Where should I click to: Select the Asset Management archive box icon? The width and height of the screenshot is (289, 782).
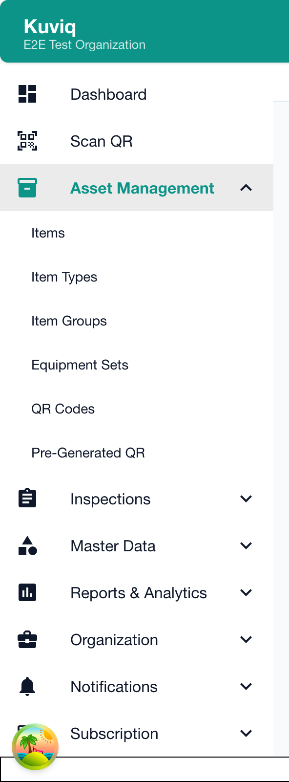(x=28, y=187)
